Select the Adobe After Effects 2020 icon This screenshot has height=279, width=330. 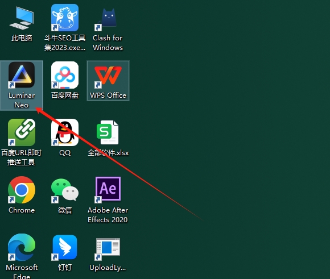click(x=108, y=190)
